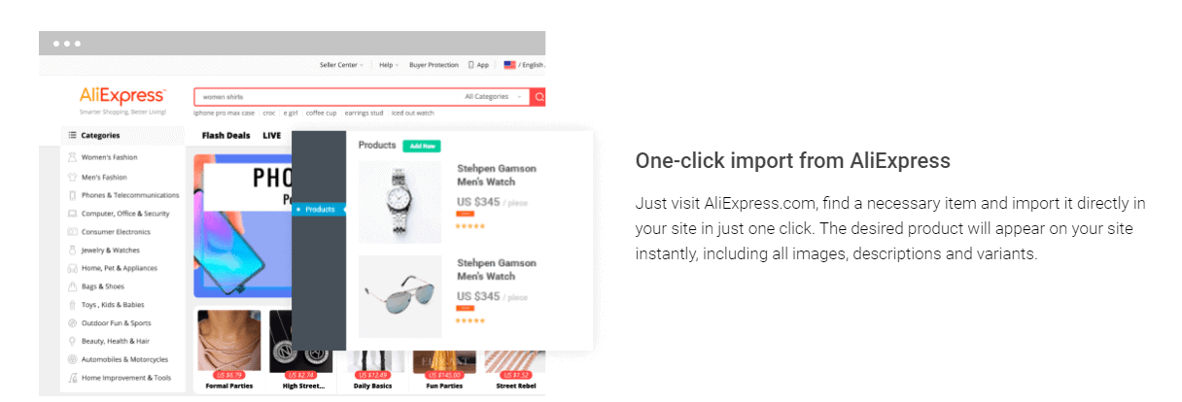The height and width of the screenshot is (402, 1182).
Task: Open the silver watch product thumbnail
Action: tap(400, 202)
